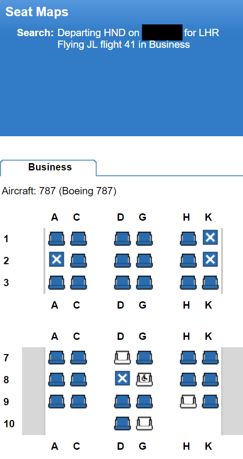Click occupied seat 2G
Screen dimensions: 243x459
(x=144, y=261)
